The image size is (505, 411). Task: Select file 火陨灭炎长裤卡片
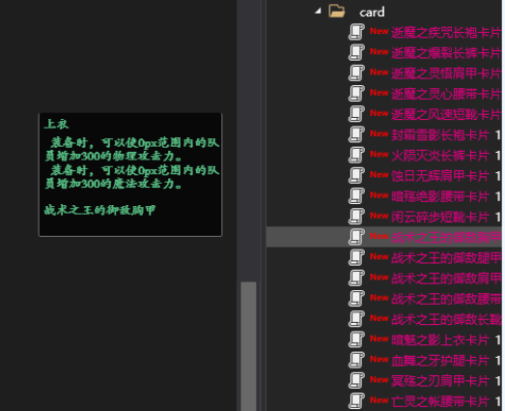click(440, 156)
